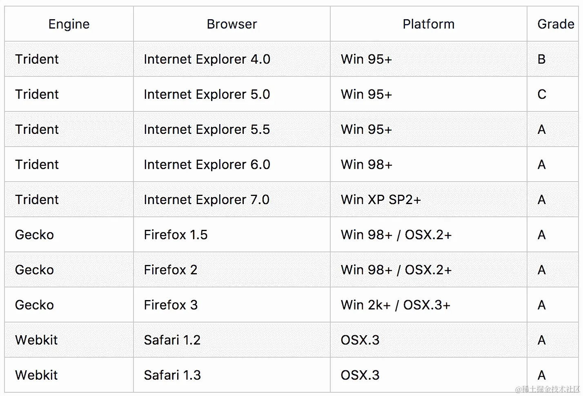Select the Win 2k+ / OSX.3+ cell

click(x=395, y=305)
